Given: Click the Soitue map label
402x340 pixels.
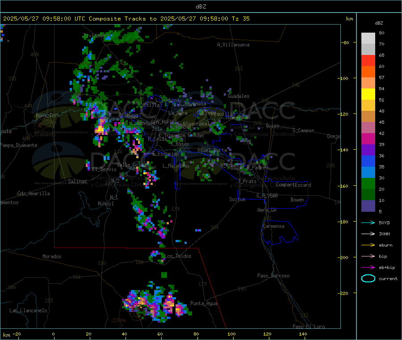Looking at the screenshot, I should [237, 199].
